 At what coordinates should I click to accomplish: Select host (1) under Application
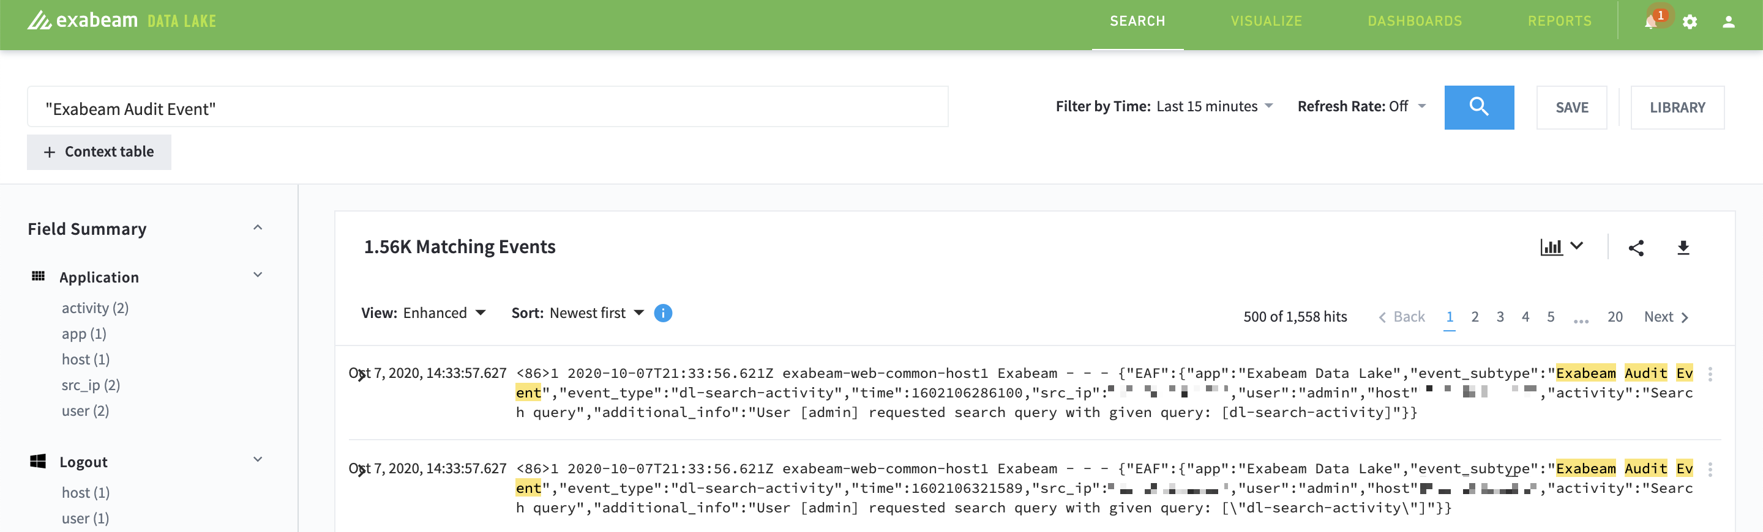tap(86, 359)
